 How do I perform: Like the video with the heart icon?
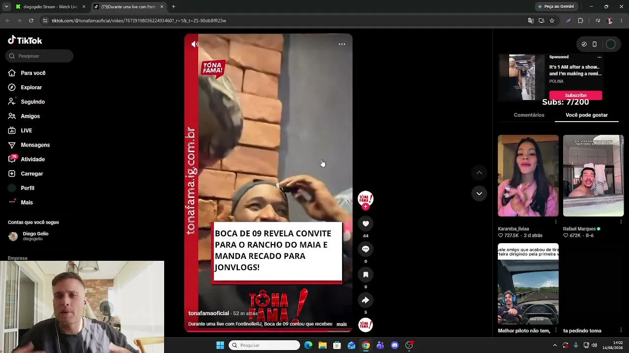pos(366,224)
